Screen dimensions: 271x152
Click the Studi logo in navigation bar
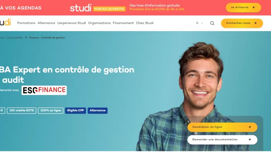tap(5, 22)
